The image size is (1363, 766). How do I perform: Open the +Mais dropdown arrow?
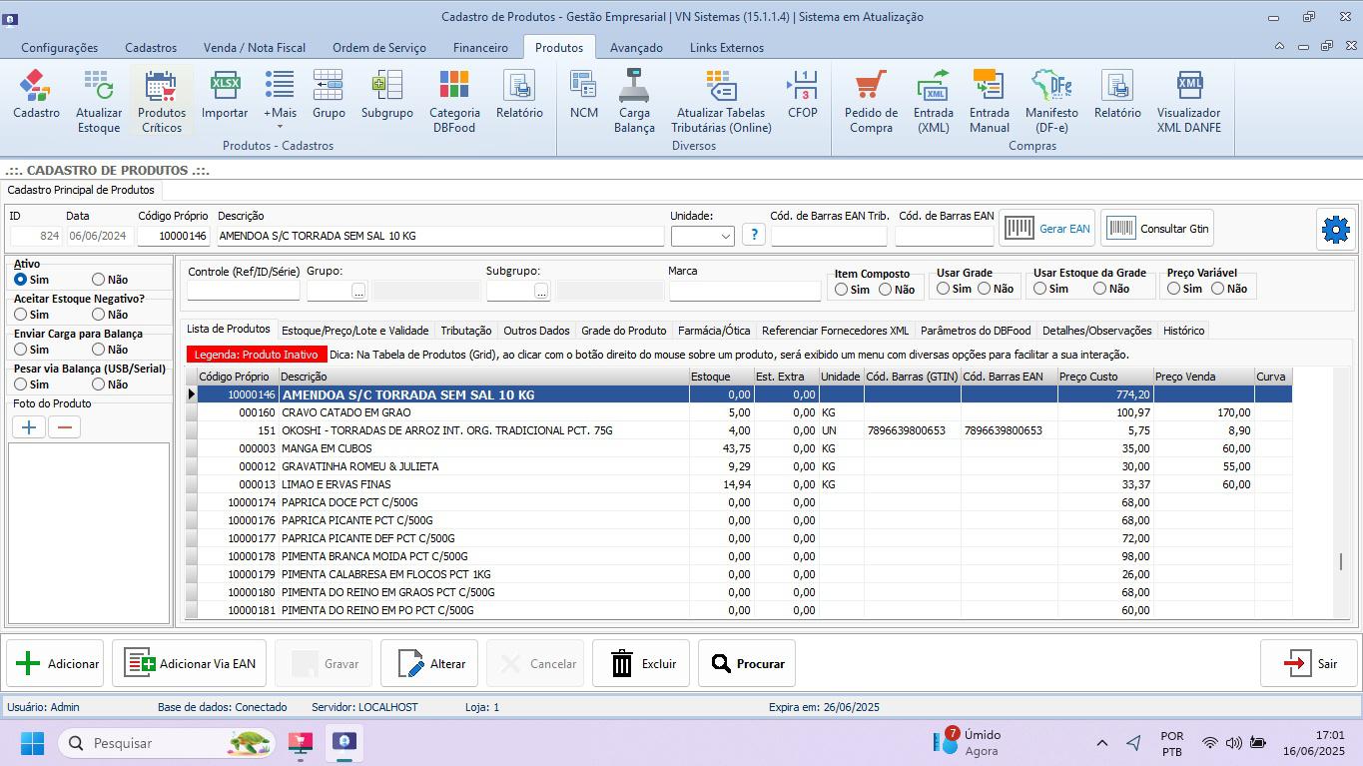280,127
